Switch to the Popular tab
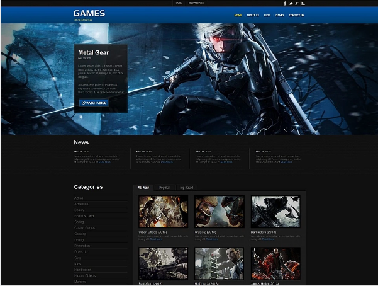Viewport: 378px width, 286px height. (x=164, y=188)
